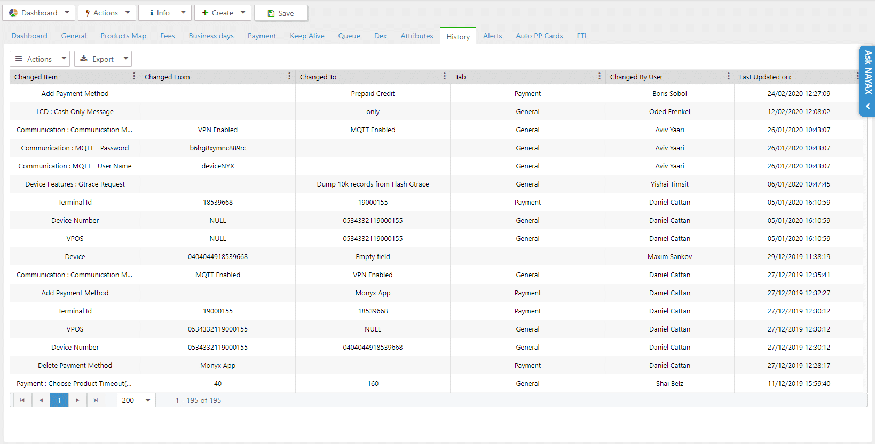
Task: Click the 'Yishai Timsit' user cell
Action: click(x=669, y=184)
